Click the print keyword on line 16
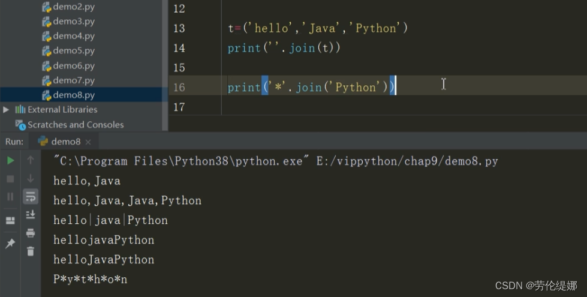Screen dimensions: 587x297 [x=243, y=87]
